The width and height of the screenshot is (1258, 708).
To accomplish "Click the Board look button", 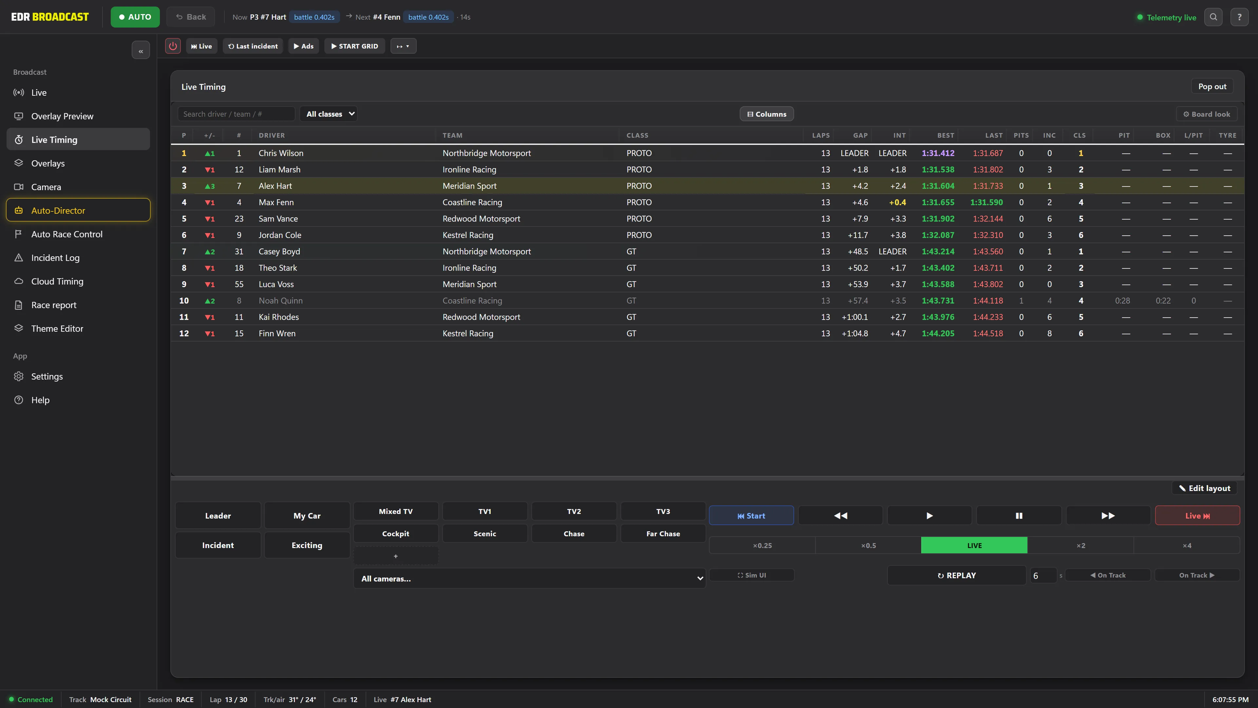I will 1207,114.
